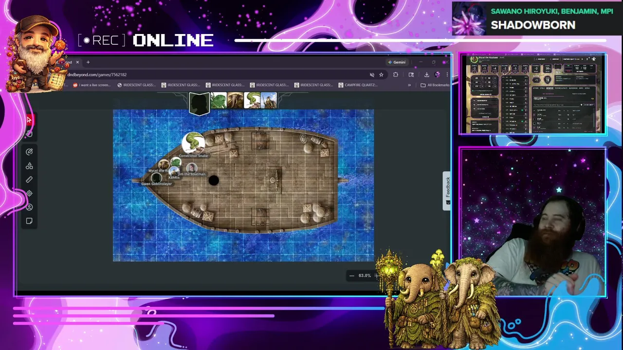
Task: Click the Gemini button in browser
Action: [x=397, y=62]
